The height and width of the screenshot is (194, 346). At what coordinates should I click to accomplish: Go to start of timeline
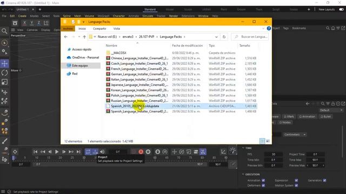pyautogui.click(x=35, y=152)
